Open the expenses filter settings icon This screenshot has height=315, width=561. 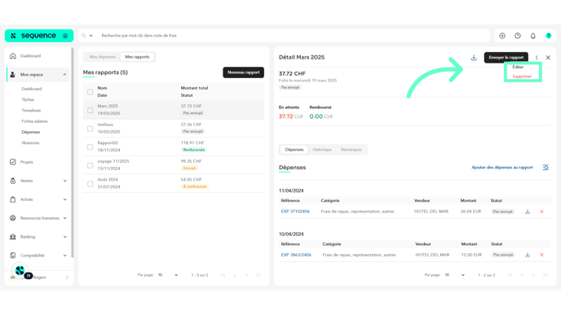pos(546,168)
